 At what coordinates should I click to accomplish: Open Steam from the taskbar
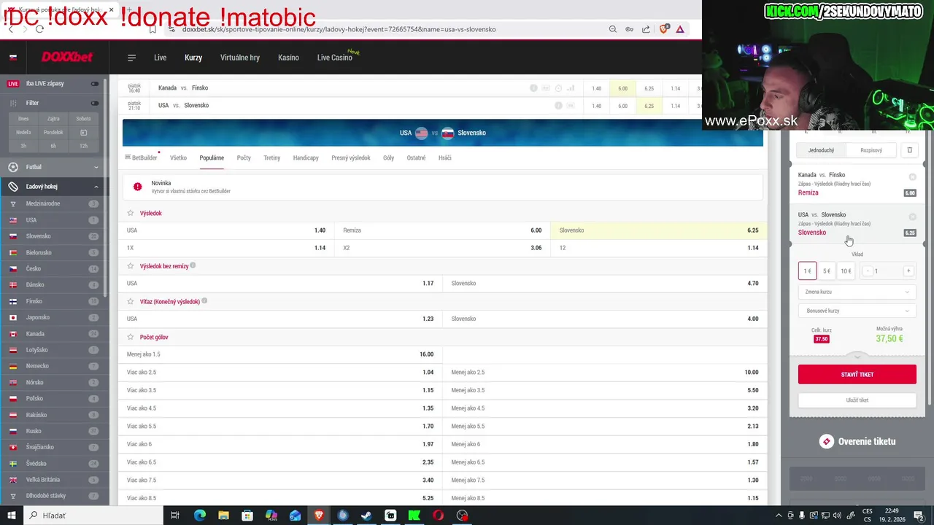tap(366, 516)
